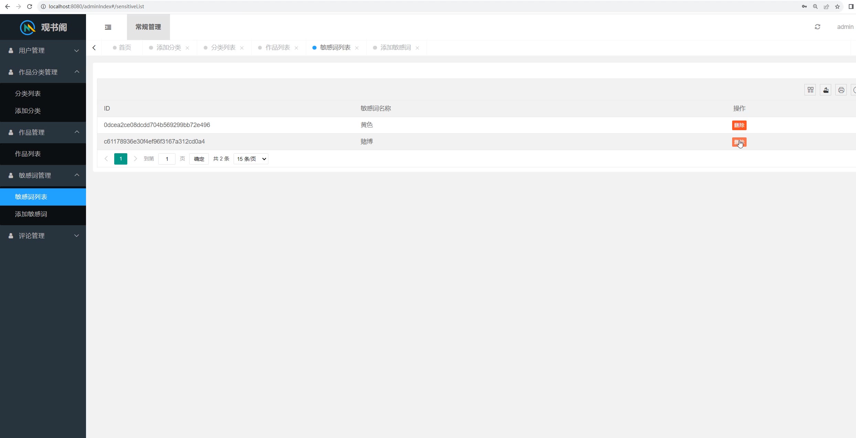Click browser page reload icon
Screen dimensions: 856x438
pos(30,7)
